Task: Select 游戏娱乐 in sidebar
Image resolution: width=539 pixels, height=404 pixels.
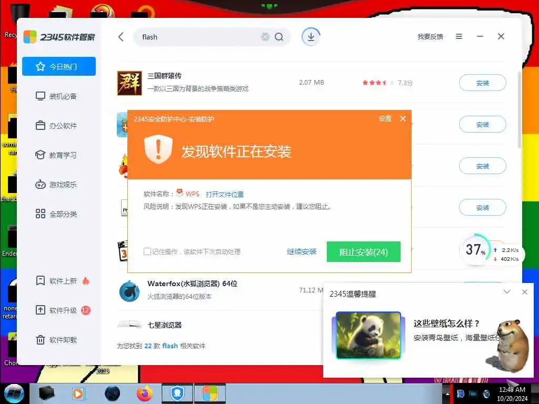Action: (59, 185)
